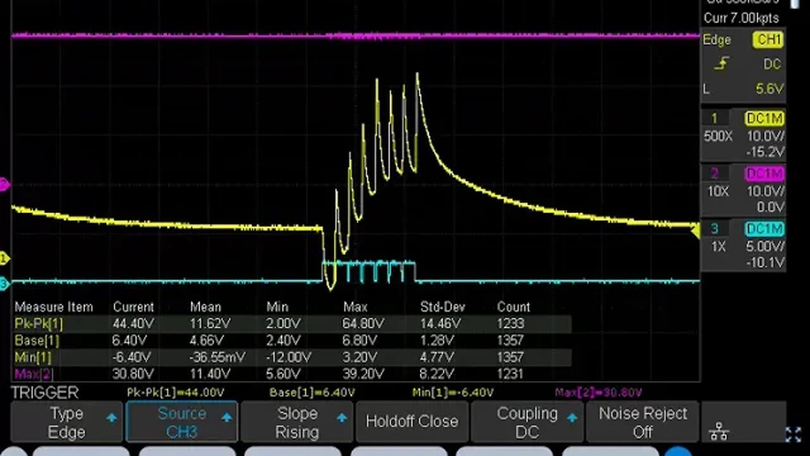Change trigger Coupling DC setting
The image size is (810, 456).
pyautogui.click(x=526, y=422)
